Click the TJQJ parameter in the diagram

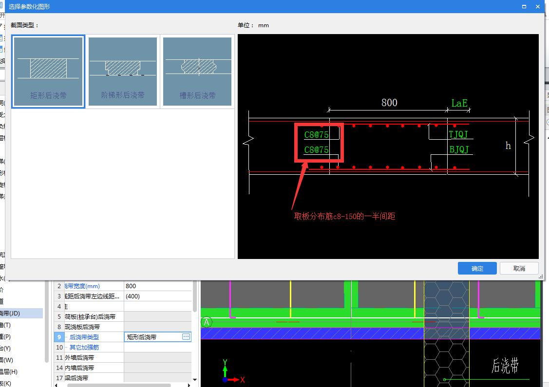[458, 134]
